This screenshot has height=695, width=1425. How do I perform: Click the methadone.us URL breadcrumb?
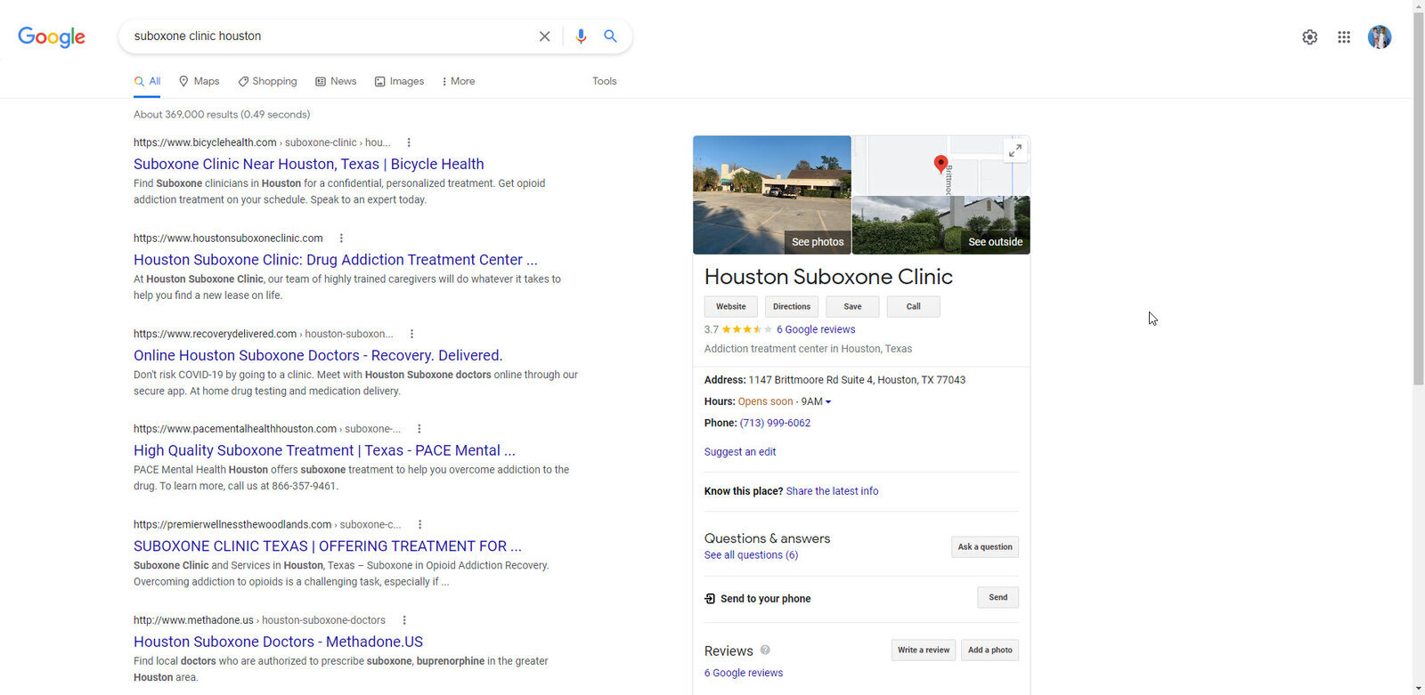[x=259, y=620]
